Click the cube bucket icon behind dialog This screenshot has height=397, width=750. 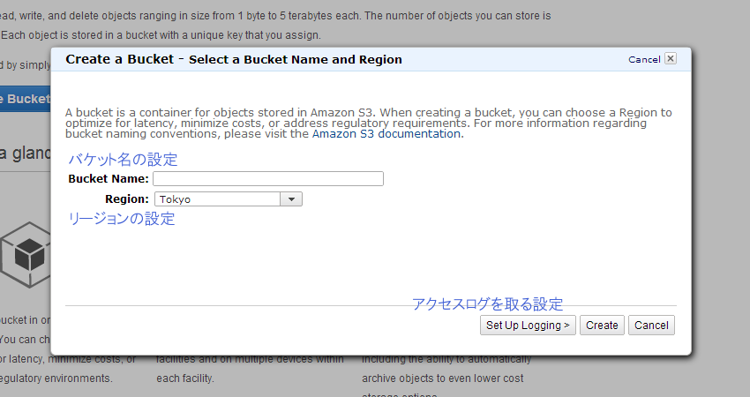26,254
